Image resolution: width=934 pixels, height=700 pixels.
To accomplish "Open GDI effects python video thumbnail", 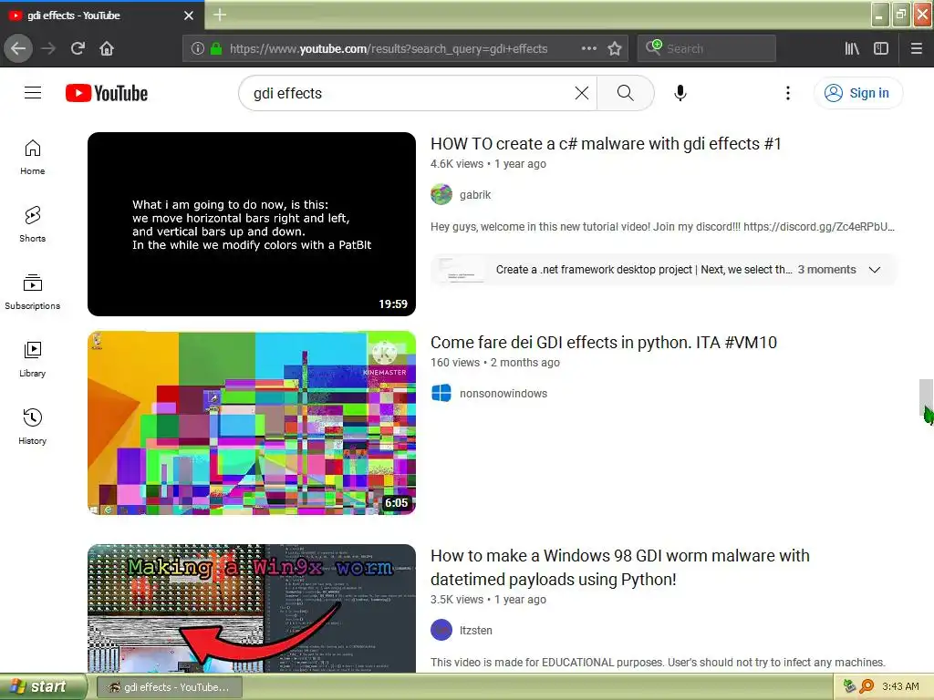I will coord(252,423).
